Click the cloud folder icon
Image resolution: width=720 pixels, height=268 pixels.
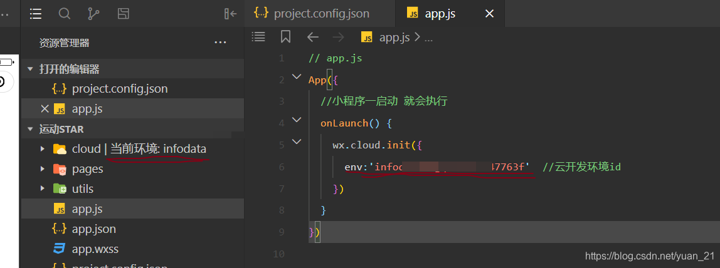(60, 149)
